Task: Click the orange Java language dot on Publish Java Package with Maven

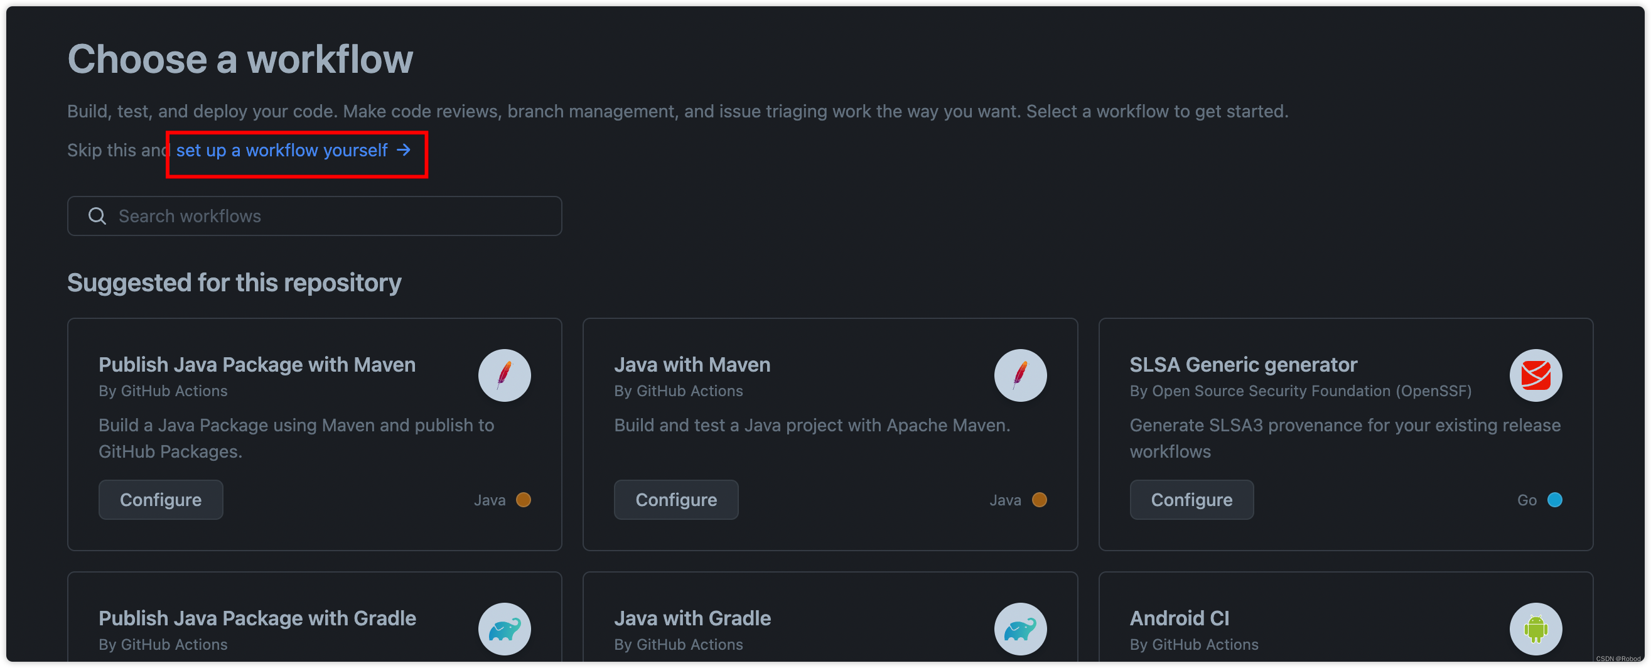Action: (523, 499)
